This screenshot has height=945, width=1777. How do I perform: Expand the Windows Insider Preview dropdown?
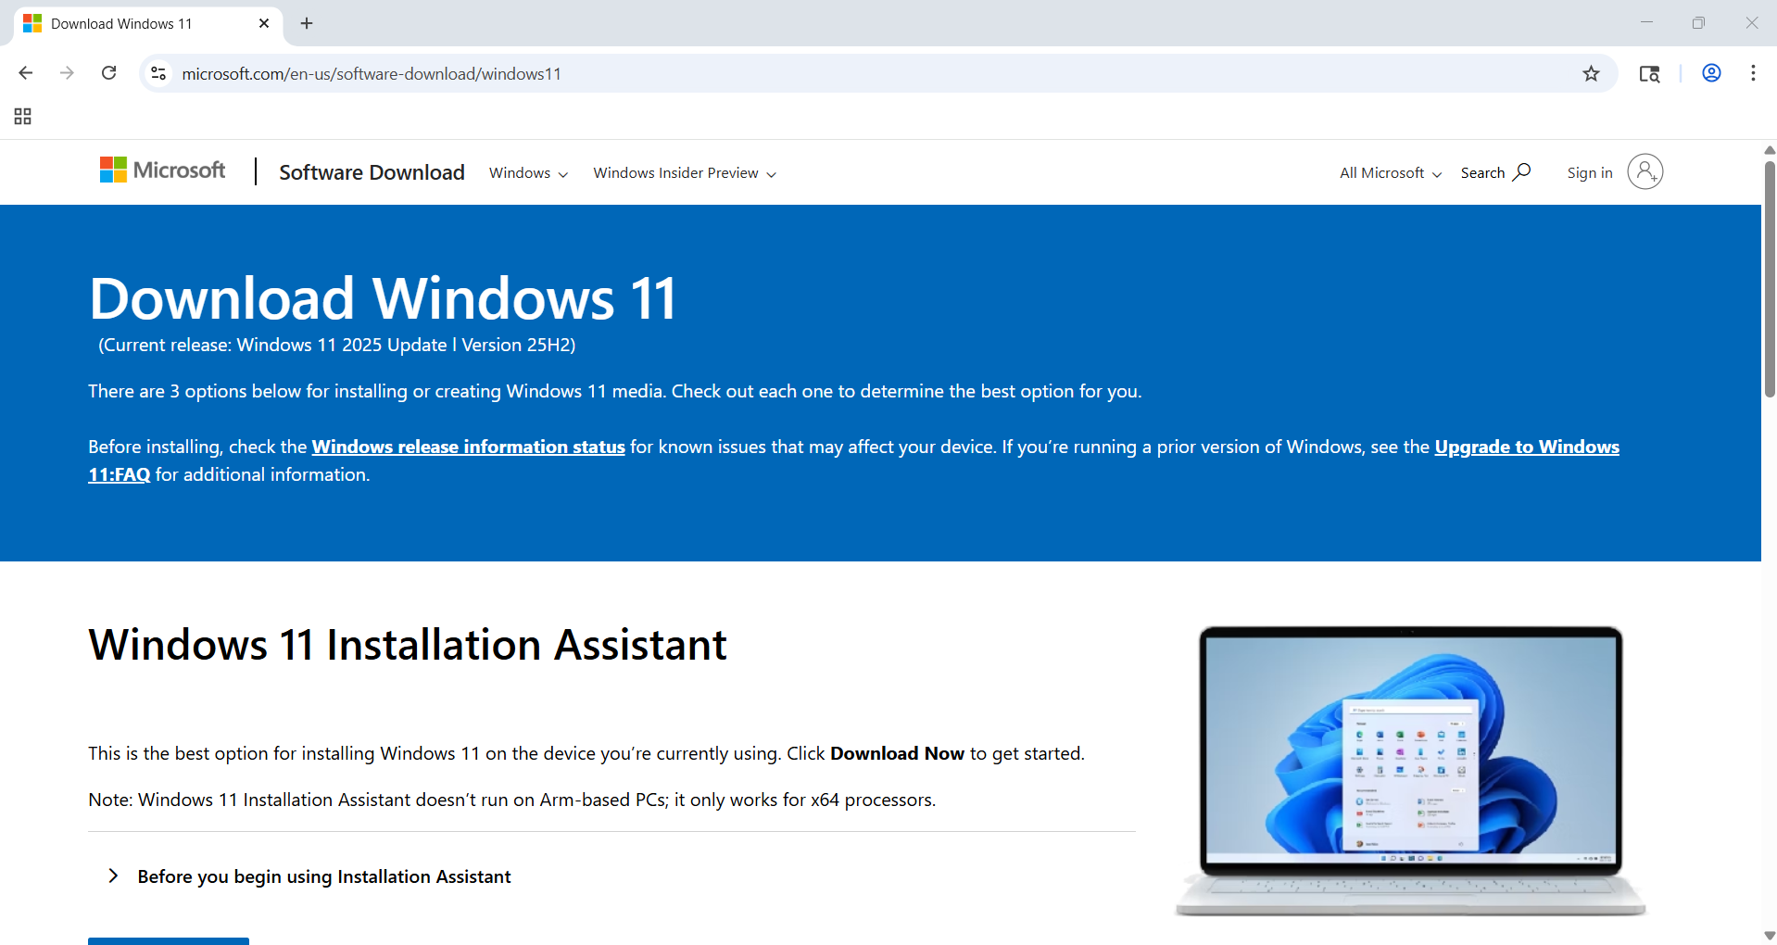click(x=685, y=173)
